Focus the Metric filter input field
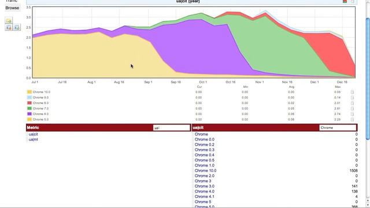The height and width of the screenshot is (208, 370). point(171,128)
